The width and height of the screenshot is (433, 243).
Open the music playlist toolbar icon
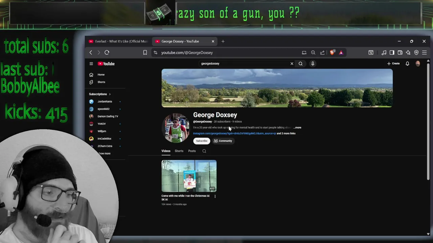pos(384,52)
